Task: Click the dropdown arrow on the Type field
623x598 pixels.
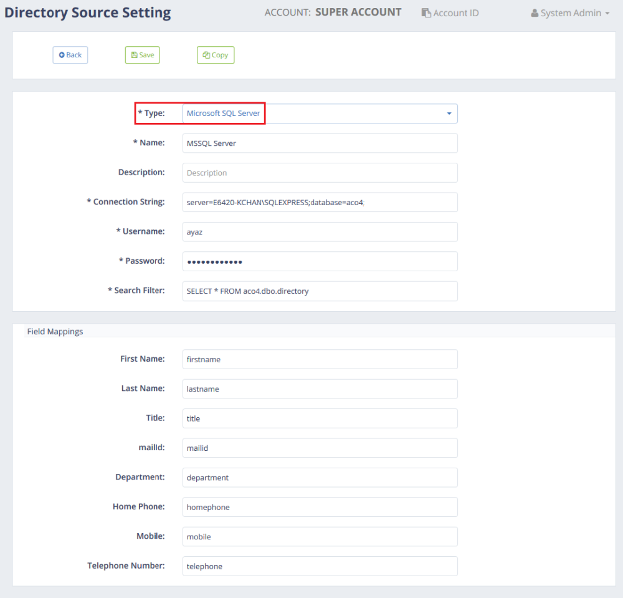Action: [x=449, y=113]
